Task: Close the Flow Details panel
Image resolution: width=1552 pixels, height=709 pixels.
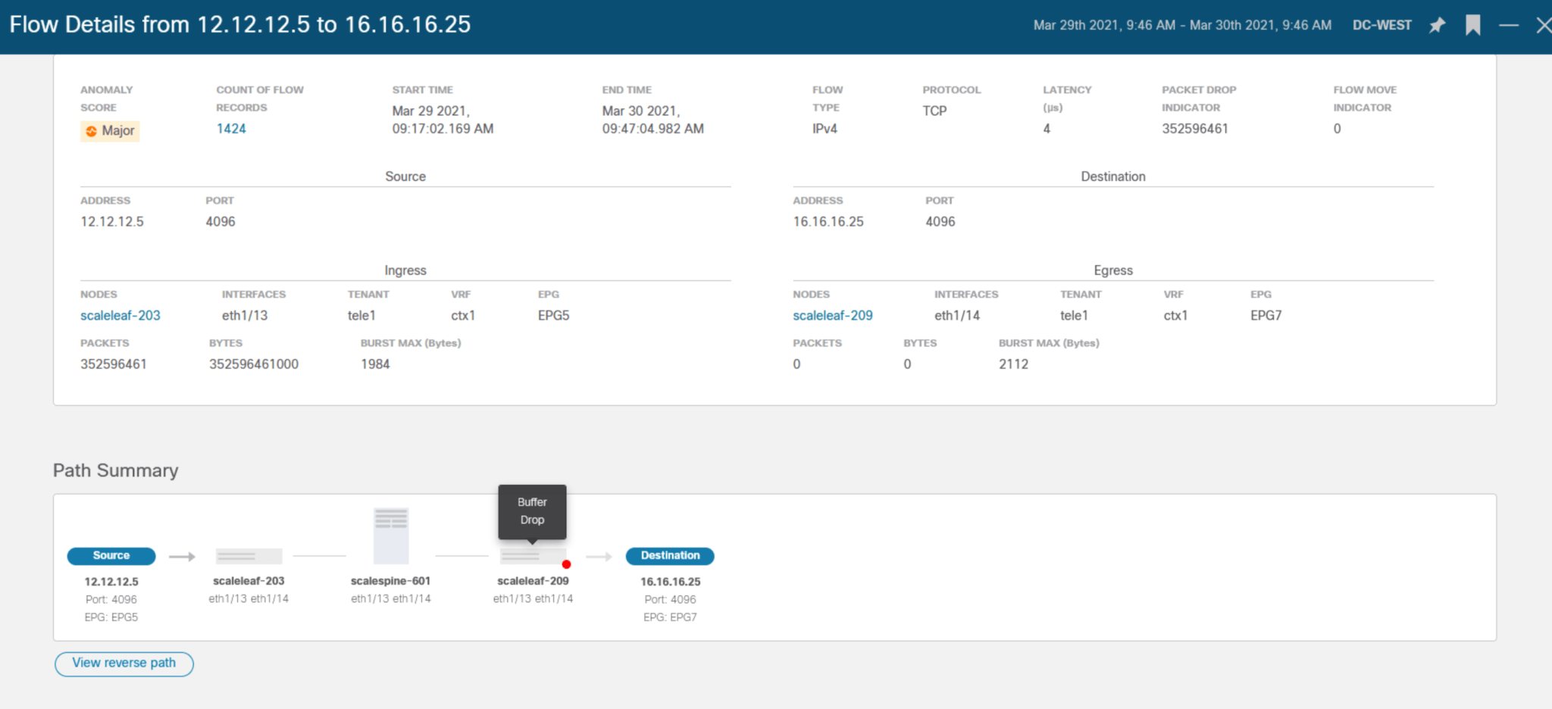Action: (x=1543, y=25)
